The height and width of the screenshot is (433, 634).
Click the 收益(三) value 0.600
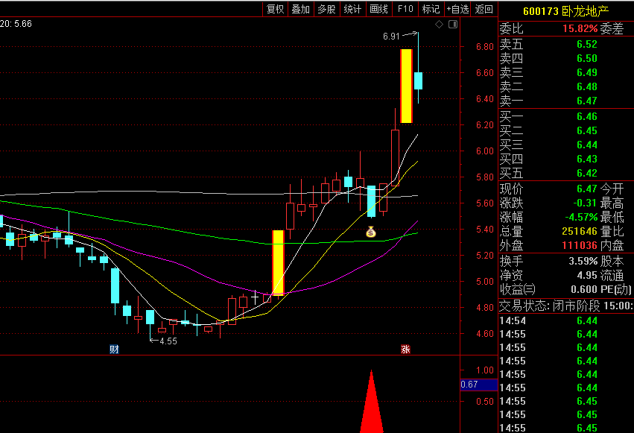tap(584, 289)
